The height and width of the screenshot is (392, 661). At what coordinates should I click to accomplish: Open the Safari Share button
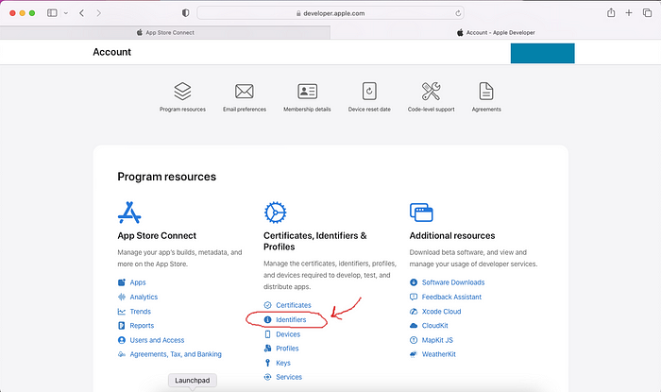click(x=611, y=12)
